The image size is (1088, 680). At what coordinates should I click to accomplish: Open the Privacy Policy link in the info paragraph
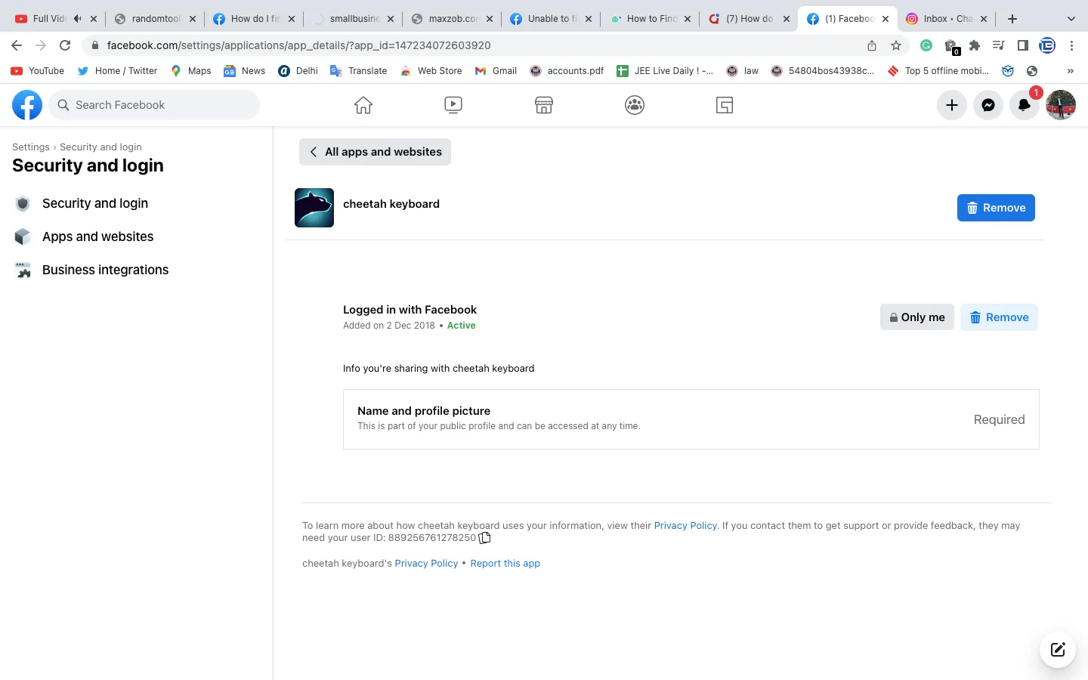point(685,526)
